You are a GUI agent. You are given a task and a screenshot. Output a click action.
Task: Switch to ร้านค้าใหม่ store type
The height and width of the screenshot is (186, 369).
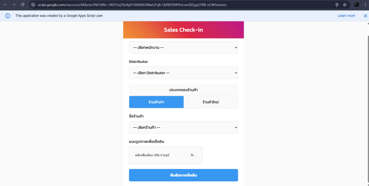pyautogui.click(x=211, y=102)
